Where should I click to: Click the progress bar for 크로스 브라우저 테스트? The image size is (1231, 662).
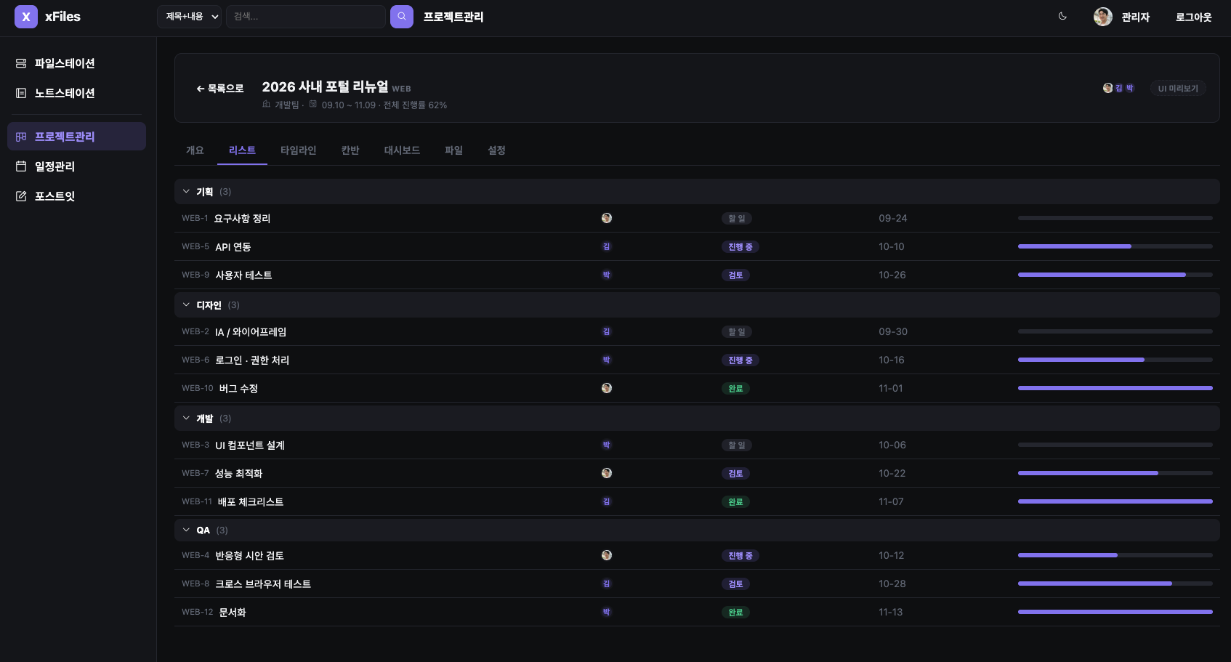coord(1115,584)
